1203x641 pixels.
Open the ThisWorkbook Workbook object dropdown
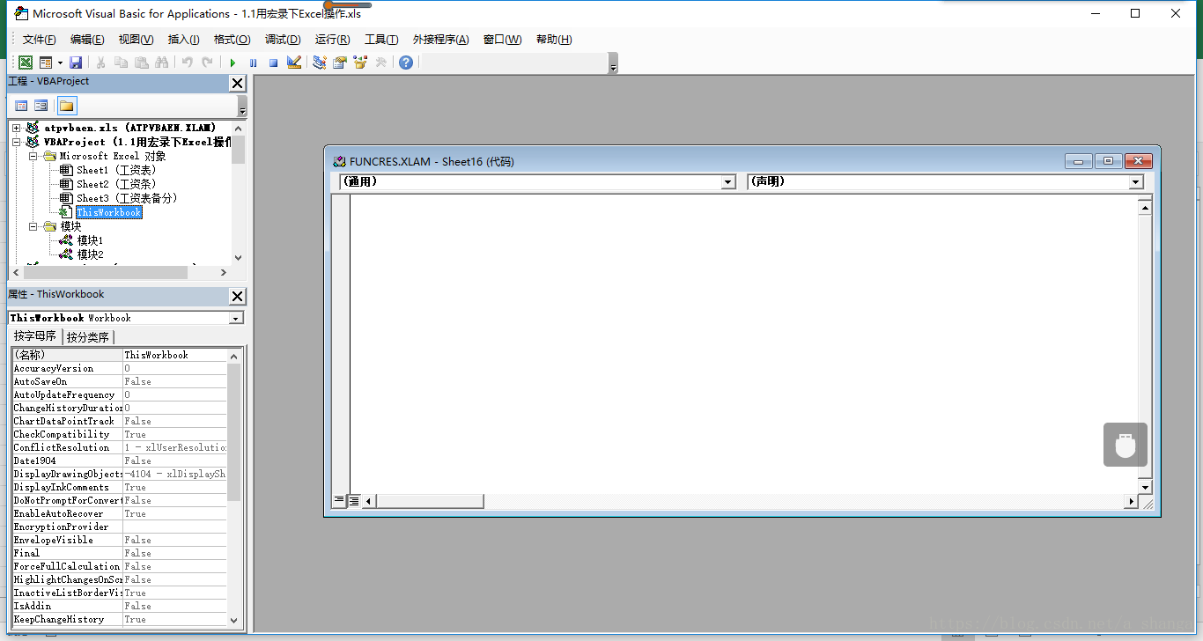pyautogui.click(x=236, y=318)
